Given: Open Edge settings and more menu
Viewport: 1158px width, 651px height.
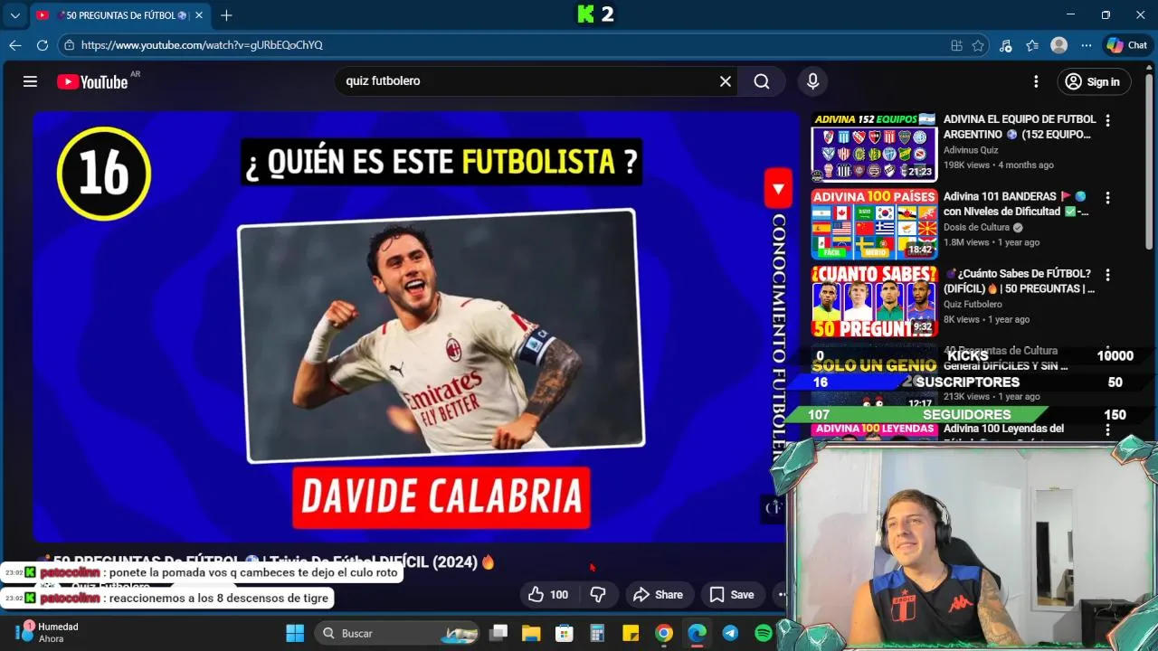Looking at the screenshot, I should (x=1086, y=45).
